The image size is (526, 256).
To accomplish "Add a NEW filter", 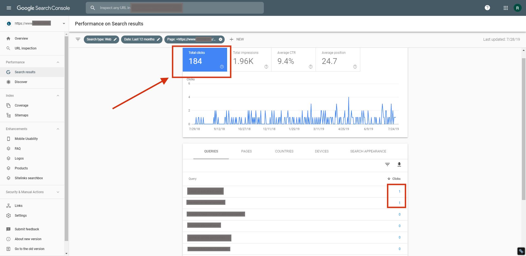I will (237, 39).
